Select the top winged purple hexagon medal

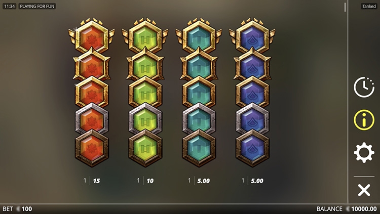(x=252, y=36)
